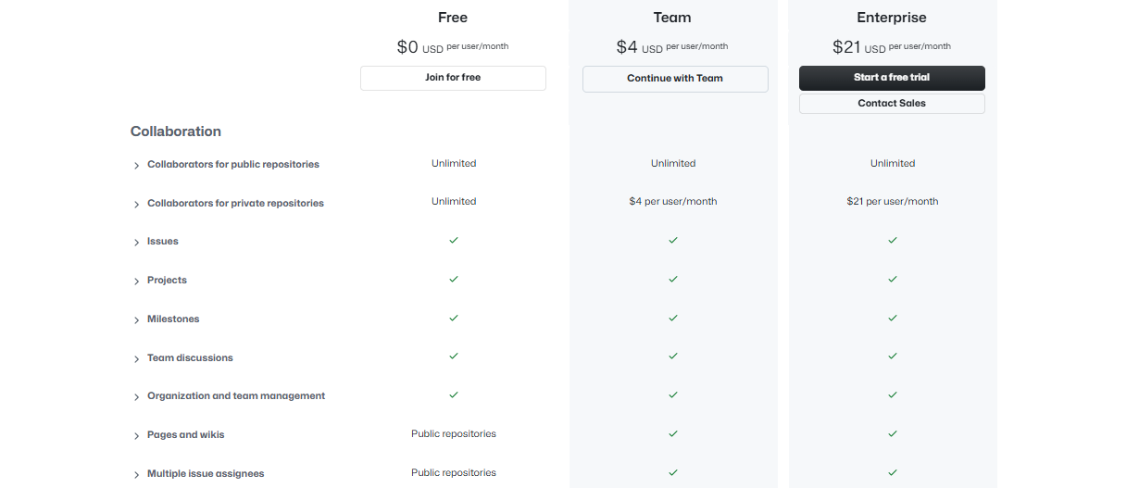Expand Collaborators for private repositories row

click(136, 204)
